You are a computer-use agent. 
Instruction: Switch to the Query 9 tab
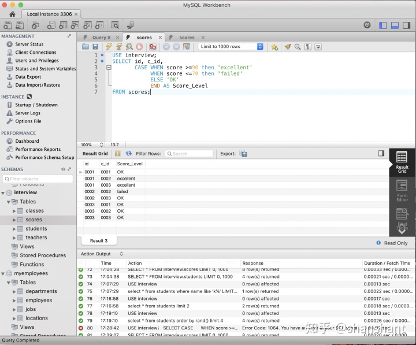pos(101,38)
